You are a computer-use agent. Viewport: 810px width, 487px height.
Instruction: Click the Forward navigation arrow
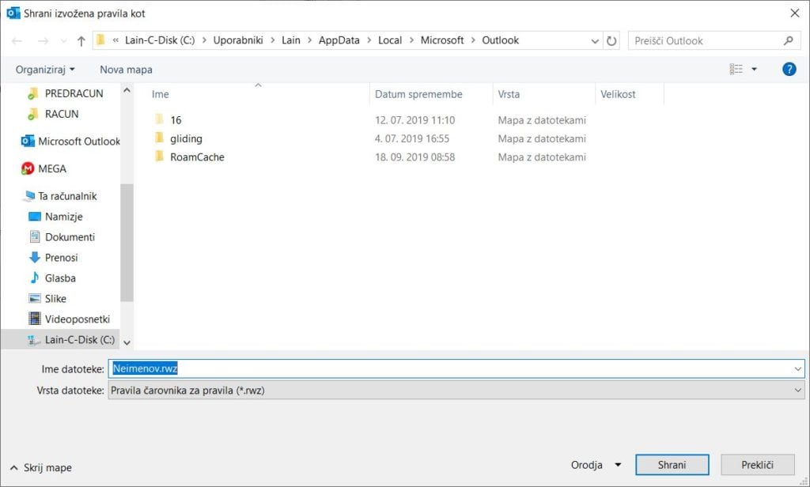44,41
